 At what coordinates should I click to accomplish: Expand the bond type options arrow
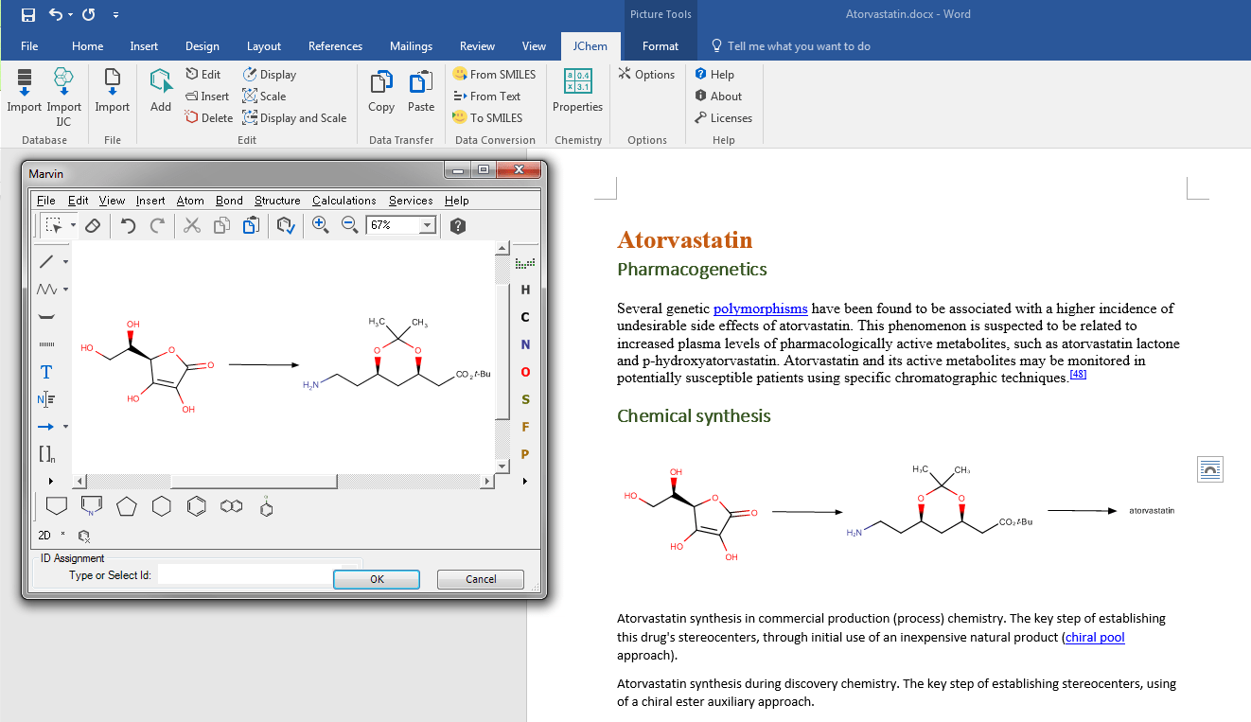pos(64,261)
